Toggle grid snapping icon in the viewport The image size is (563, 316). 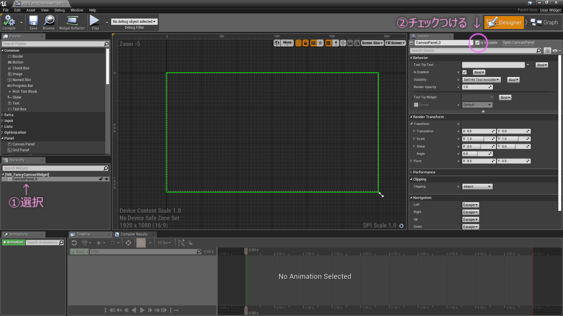click(x=328, y=43)
